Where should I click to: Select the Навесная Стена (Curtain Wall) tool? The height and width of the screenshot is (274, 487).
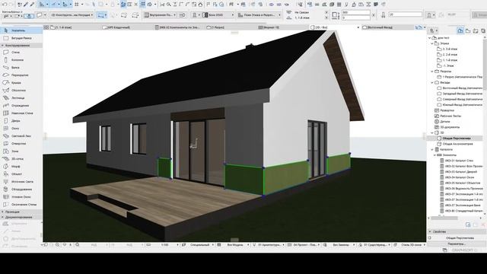[x=21, y=113]
